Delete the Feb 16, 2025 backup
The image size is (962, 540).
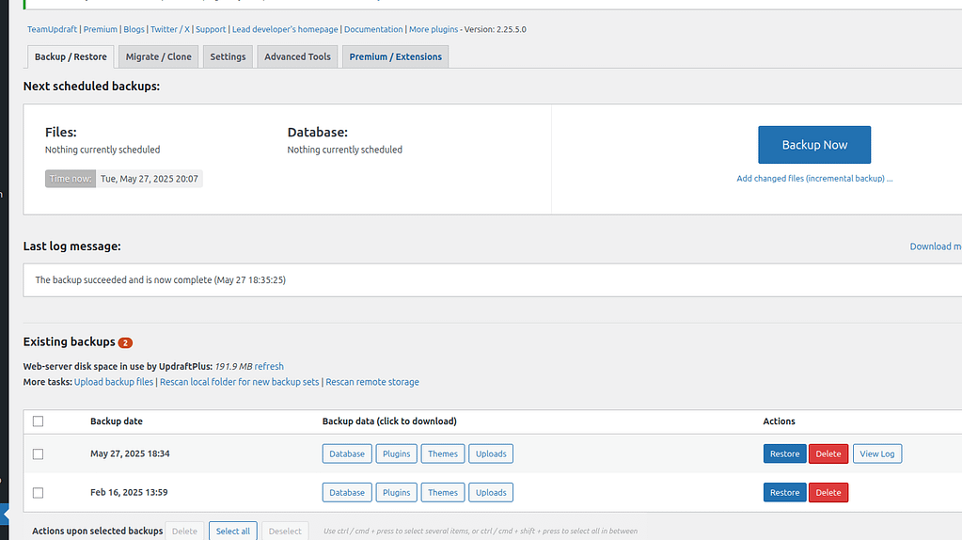click(828, 492)
